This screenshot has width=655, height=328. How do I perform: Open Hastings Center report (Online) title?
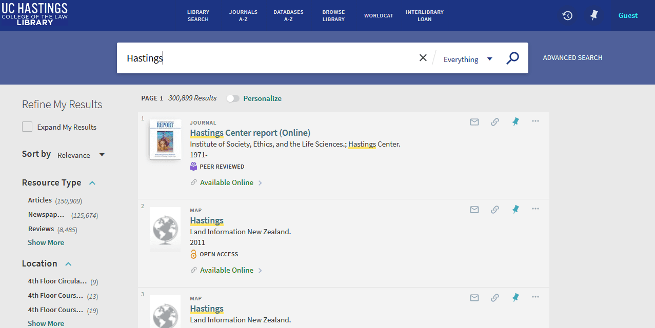point(250,133)
